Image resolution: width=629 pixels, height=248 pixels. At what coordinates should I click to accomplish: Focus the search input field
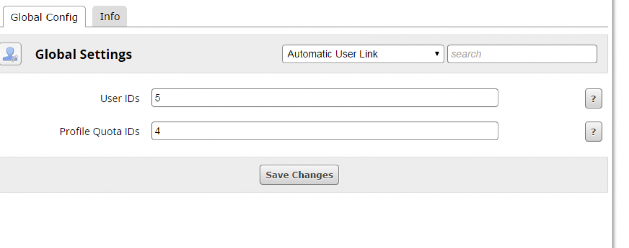[522, 54]
